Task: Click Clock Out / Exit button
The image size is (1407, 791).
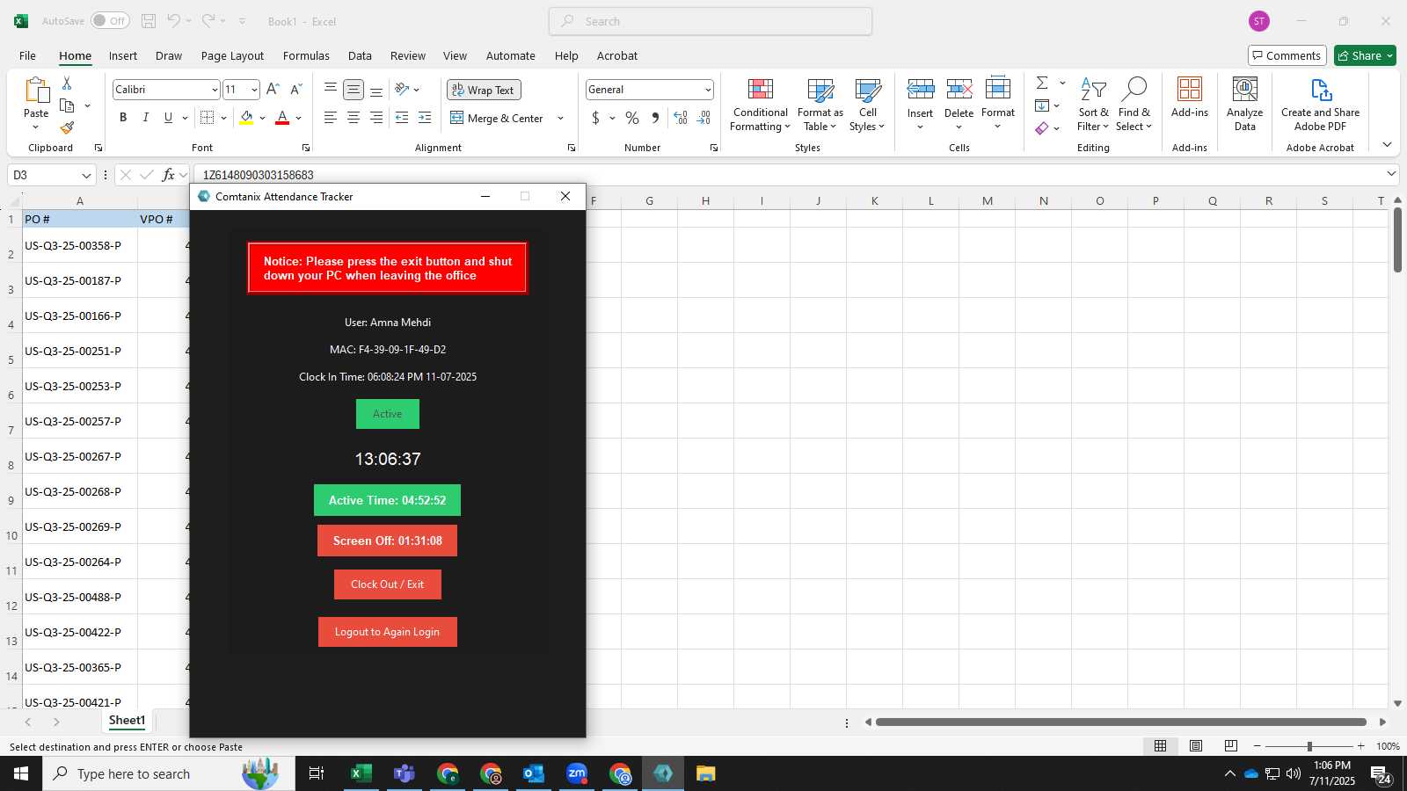Action: [388, 584]
